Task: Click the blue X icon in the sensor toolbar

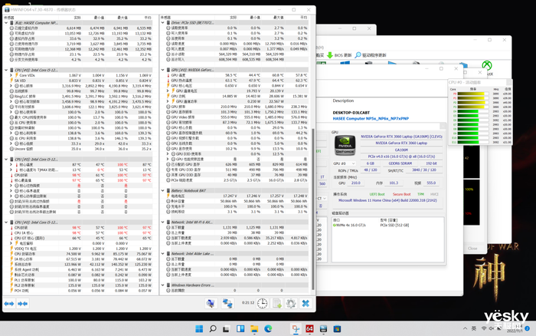Action: [306, 303]
